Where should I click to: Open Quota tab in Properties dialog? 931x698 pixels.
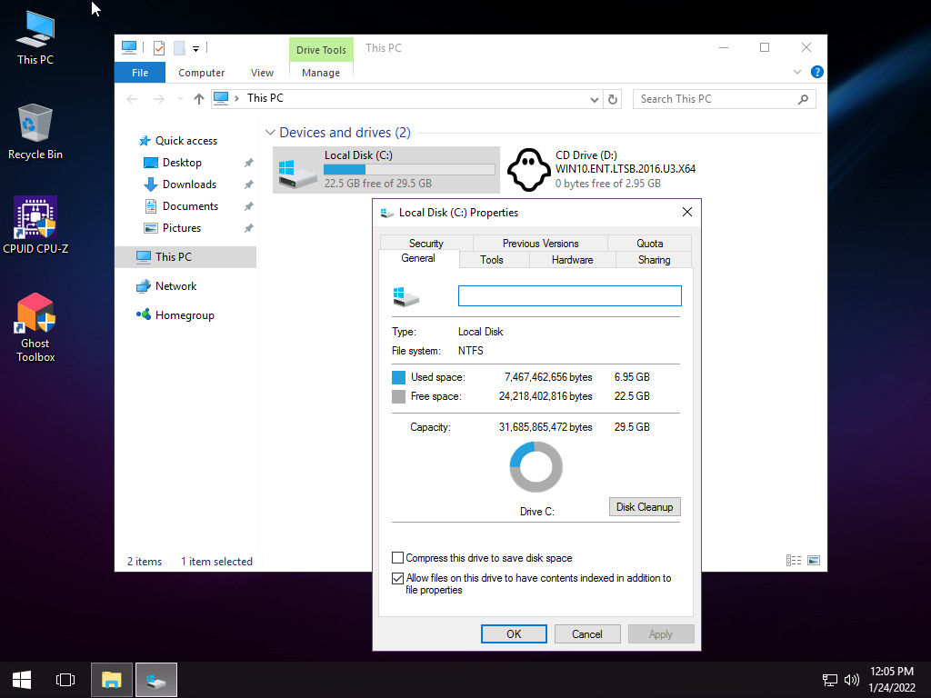649,244
